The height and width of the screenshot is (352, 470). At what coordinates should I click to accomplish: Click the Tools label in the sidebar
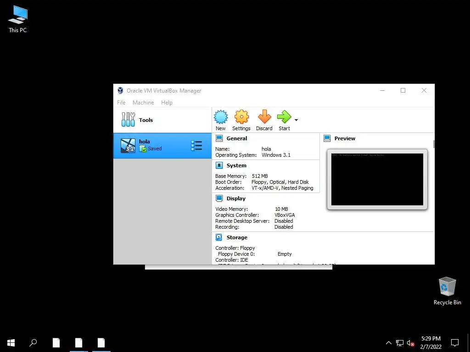pos(146,120)
